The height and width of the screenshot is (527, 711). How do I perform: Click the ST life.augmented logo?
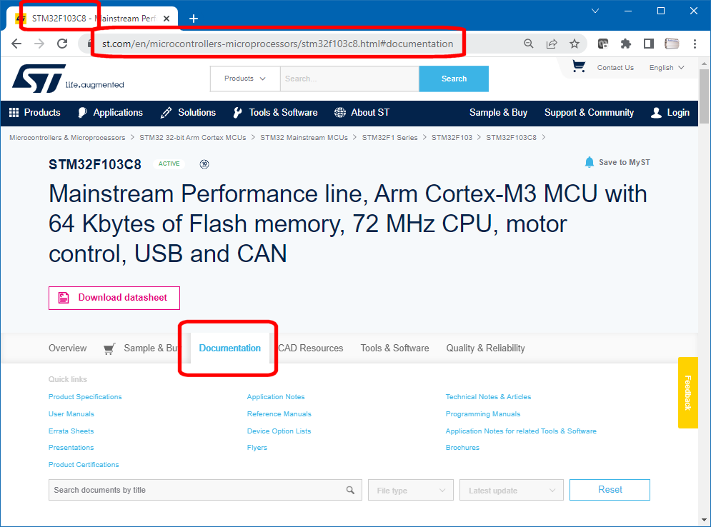tap(68, 79)
